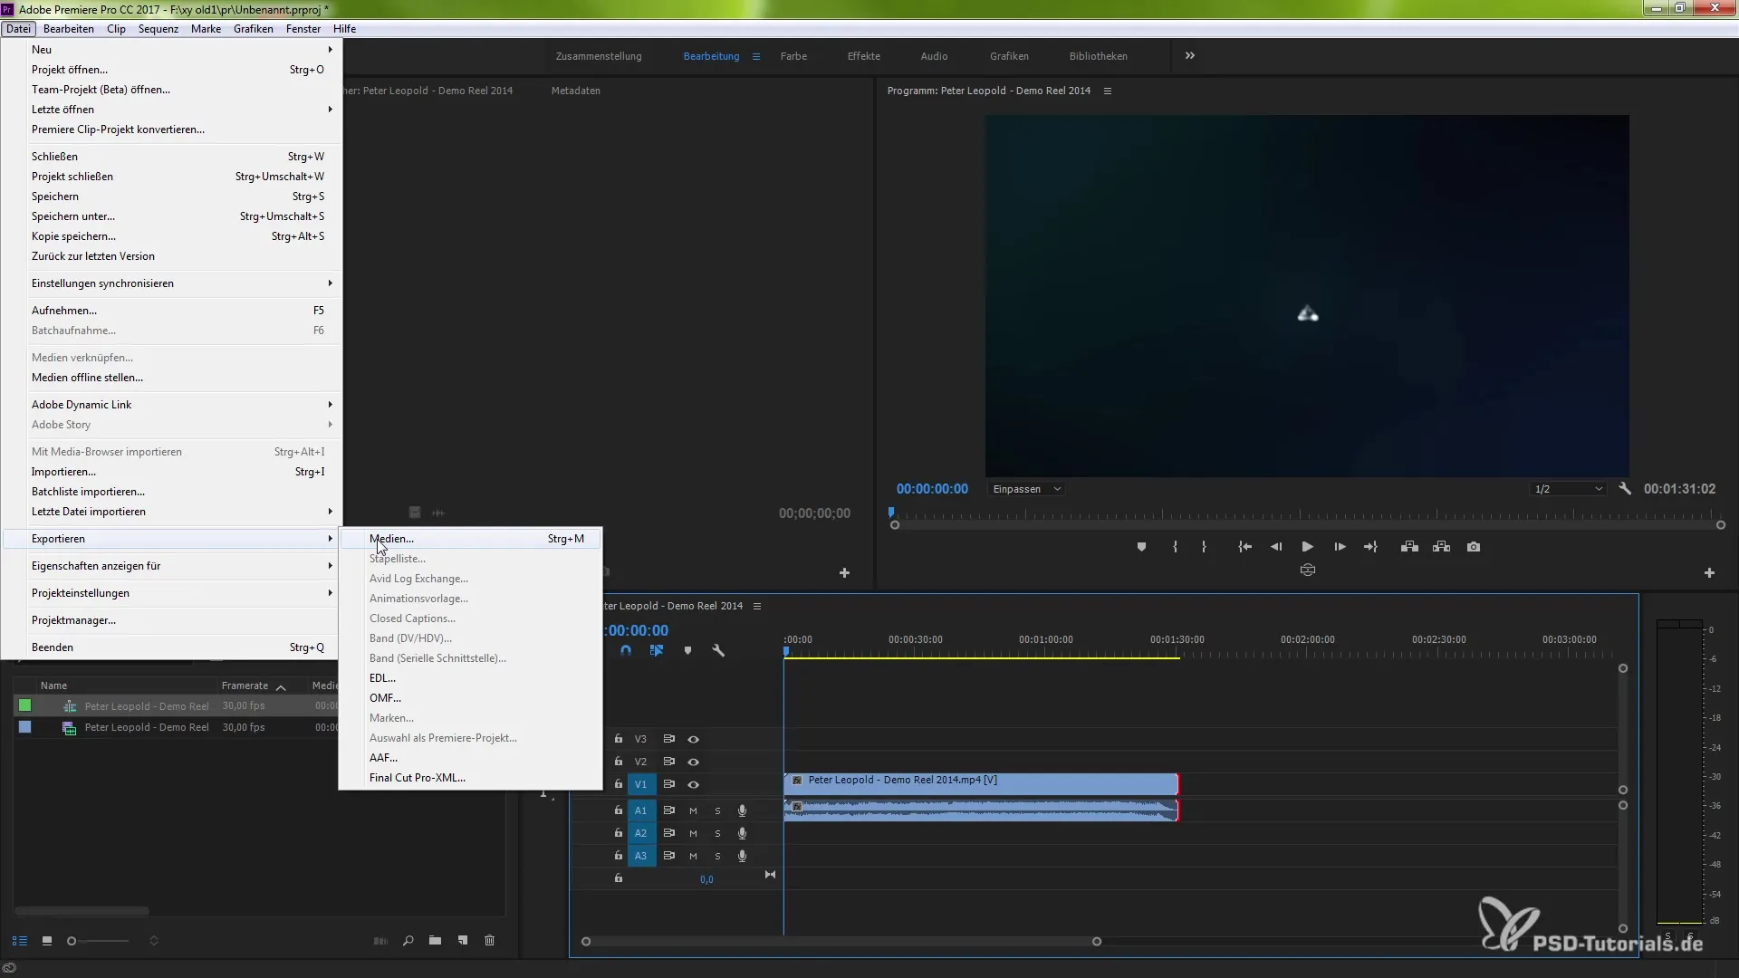Click green label swatch of first project item
This screenshot has height=978, width=1739.
click(24, 705)
